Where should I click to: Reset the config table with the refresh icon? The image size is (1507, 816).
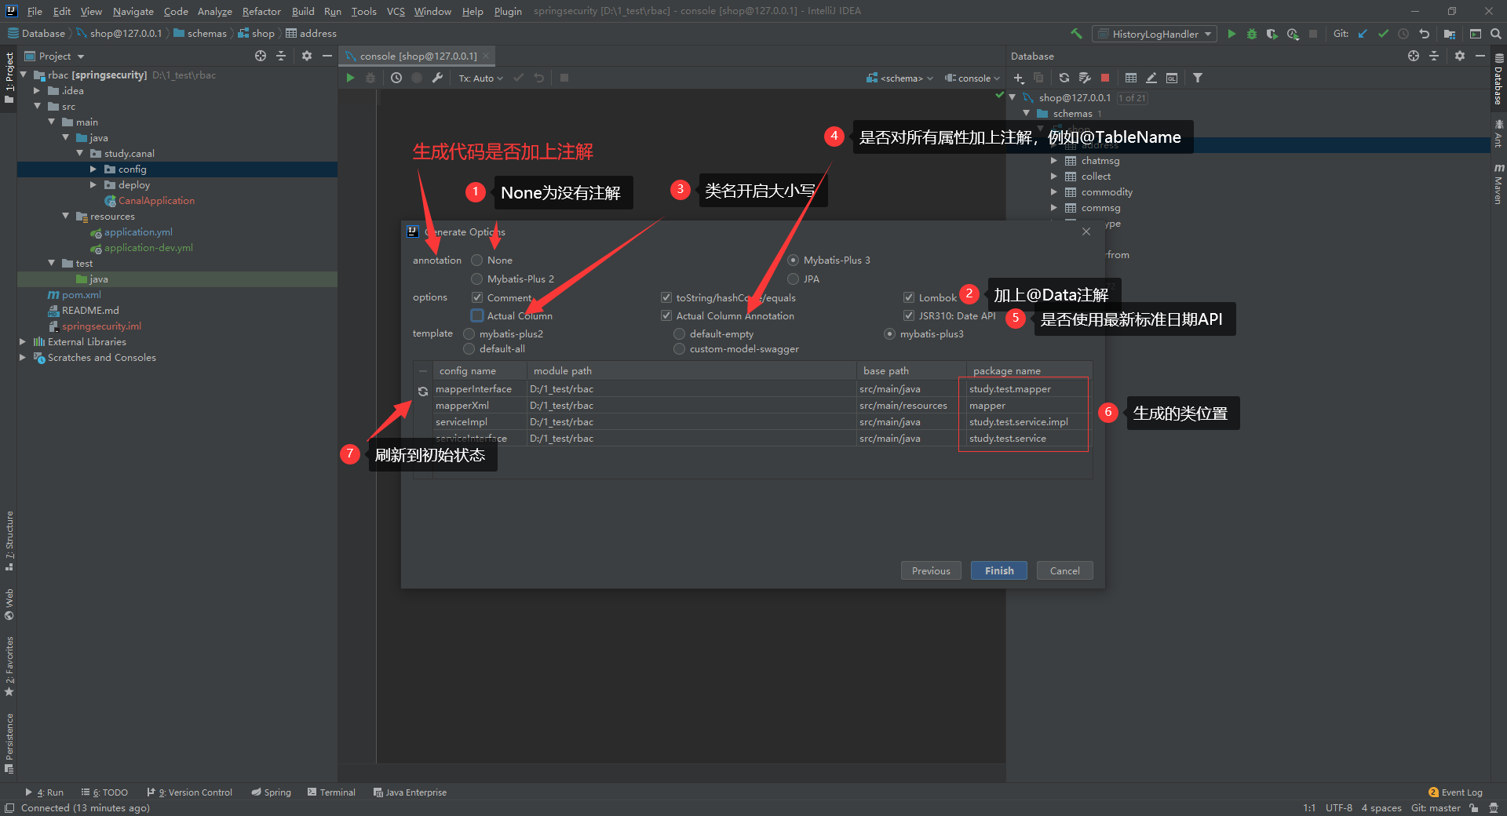[423, 391]
